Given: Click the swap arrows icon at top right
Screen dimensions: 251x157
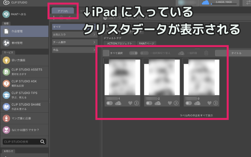Looking at the screenshot, I should (248, 3).
